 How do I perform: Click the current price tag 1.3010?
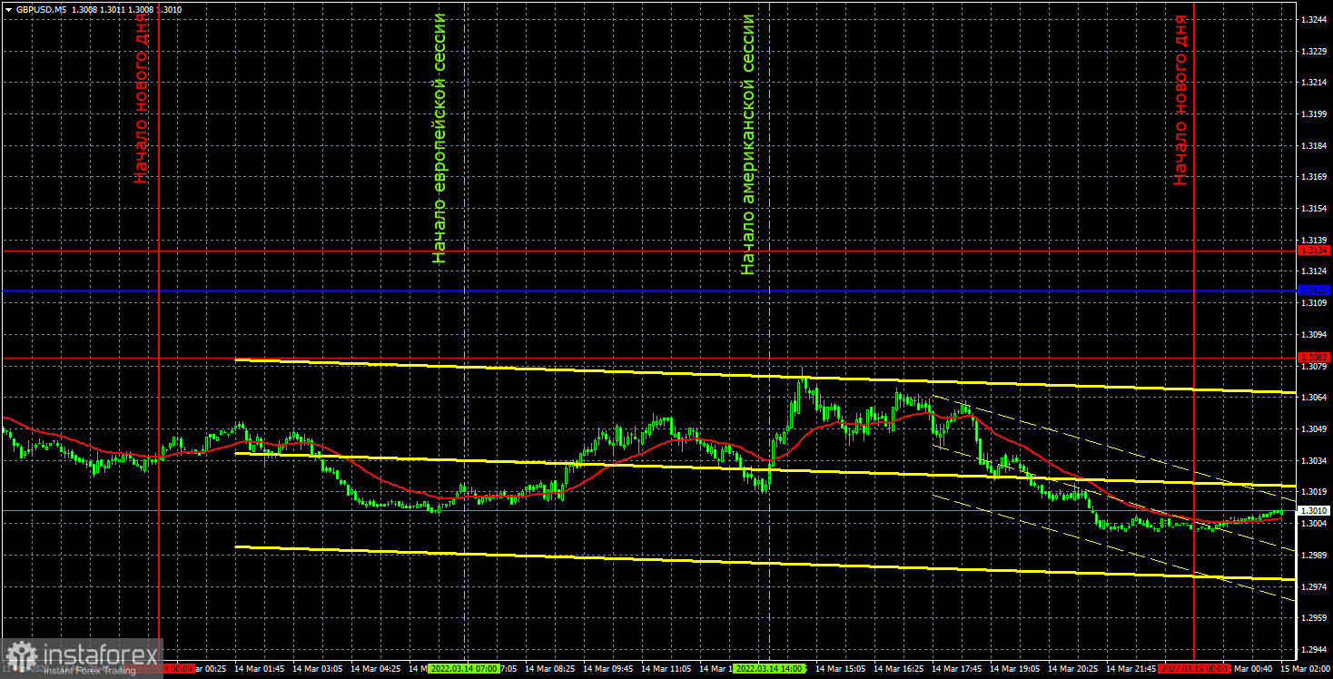pyautogui.click(x=1314, y=510)
